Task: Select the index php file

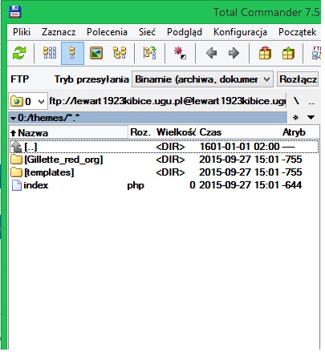Action: tap(36, 185)
